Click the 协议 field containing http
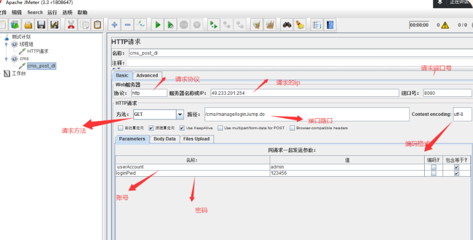Image resolution: width=473 pixels, height=240 pixels. coord(149,93)
